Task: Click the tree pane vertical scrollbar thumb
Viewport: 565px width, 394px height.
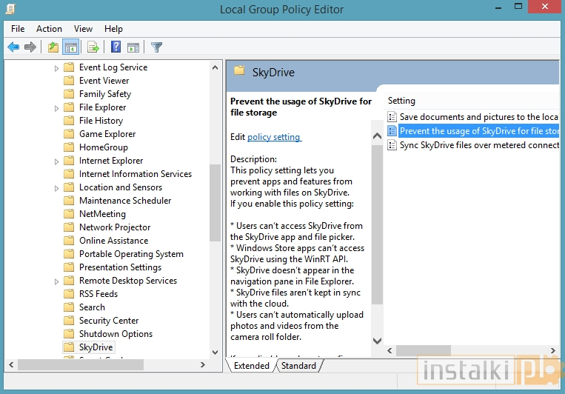Action: 215,203
